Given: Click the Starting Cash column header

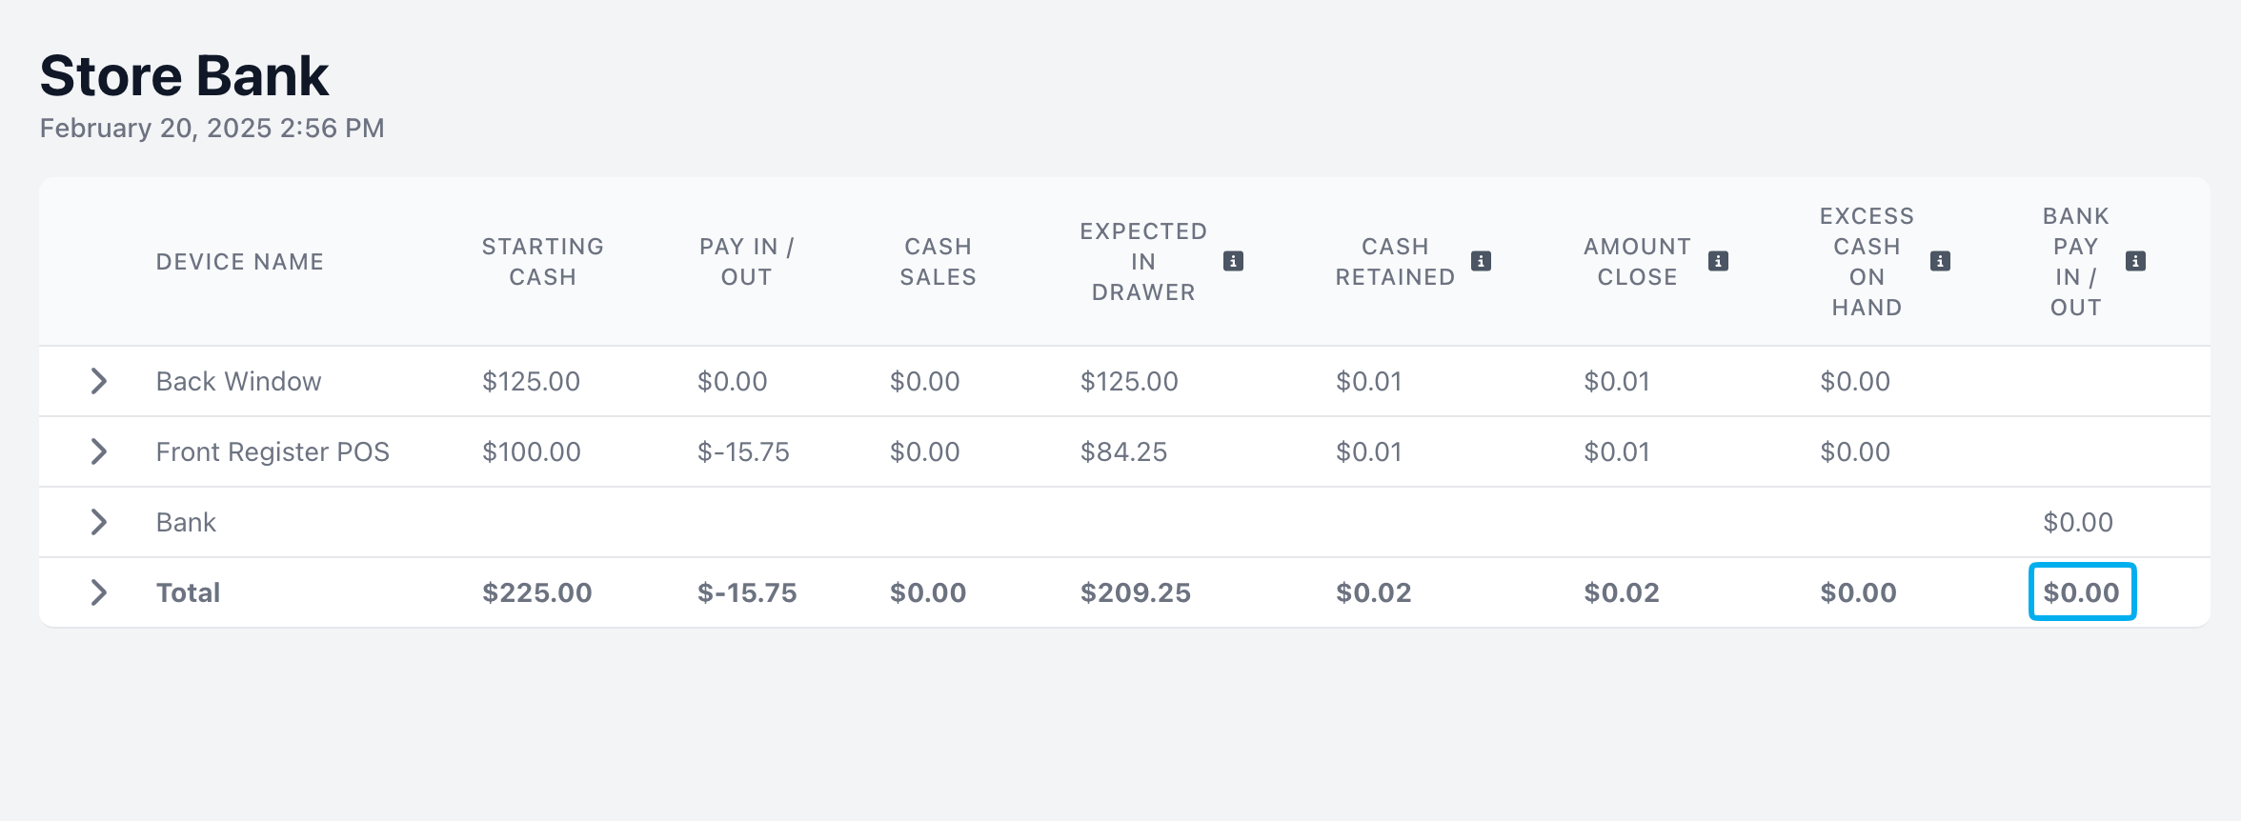Looking at the screenshot, I should [x=542, y=262].
